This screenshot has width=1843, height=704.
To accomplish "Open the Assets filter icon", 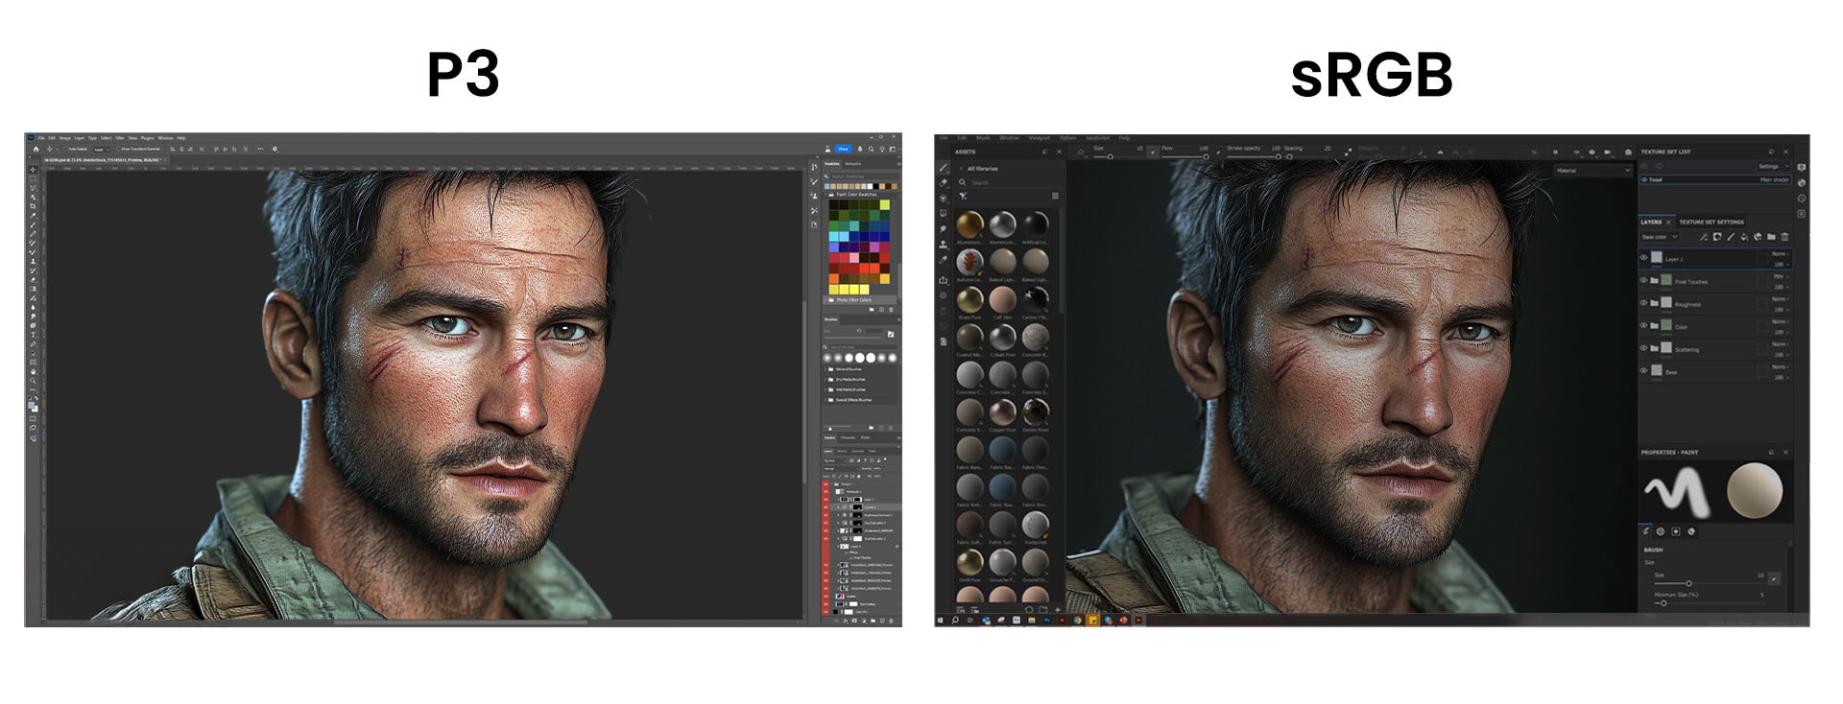I will [963, 196].
